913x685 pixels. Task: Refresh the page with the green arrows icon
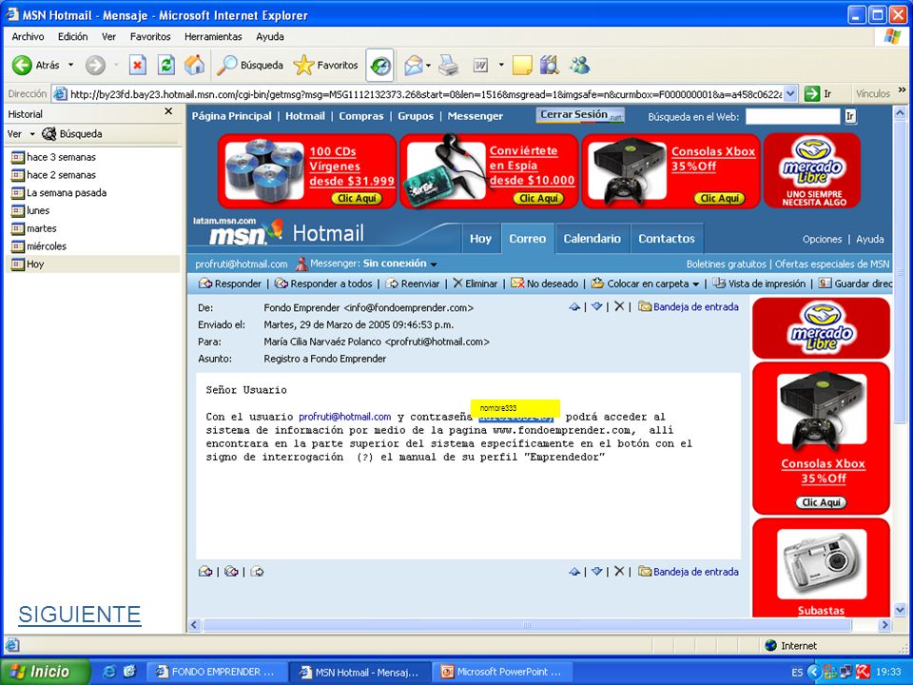tap(166, 66)
